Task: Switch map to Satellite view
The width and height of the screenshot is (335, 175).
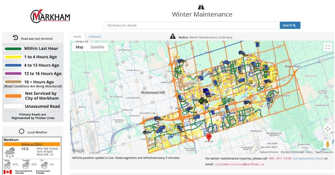Action: coord(97,47)
